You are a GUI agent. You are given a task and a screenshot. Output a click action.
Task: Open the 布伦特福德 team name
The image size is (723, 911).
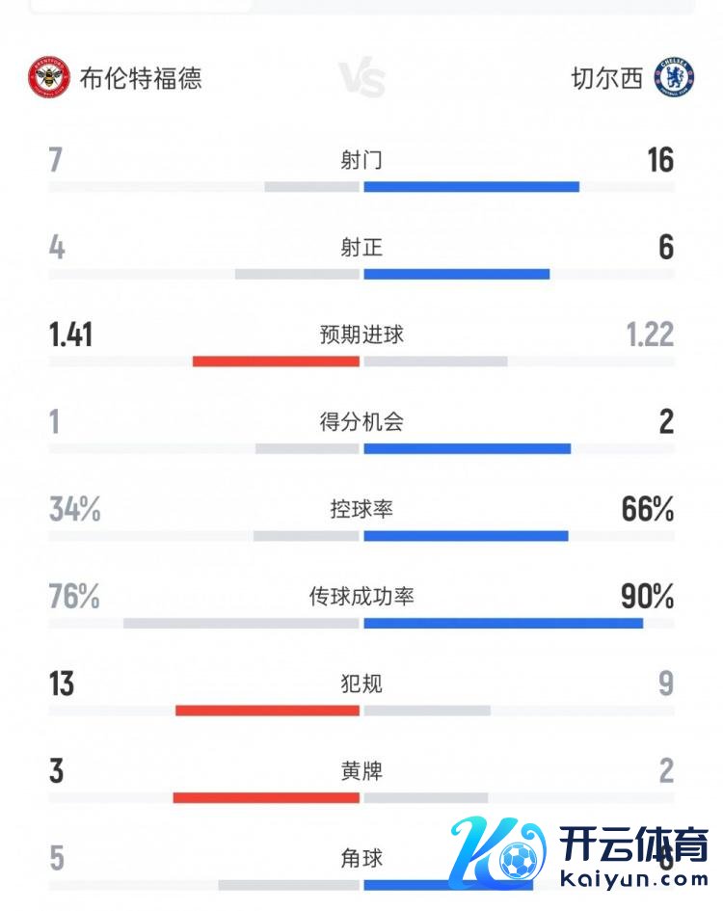point(141,79)
